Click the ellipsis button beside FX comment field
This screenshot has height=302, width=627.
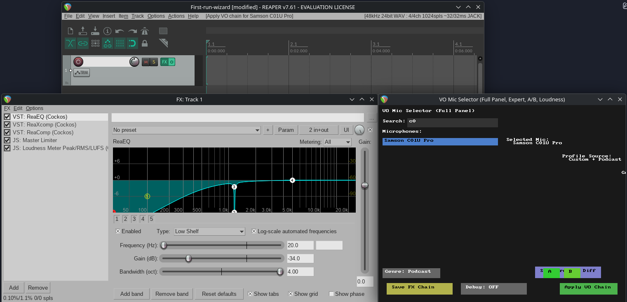pos(372,118)
